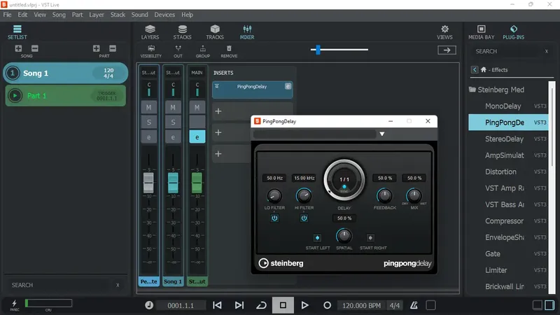Add insert in second empty slot
The width and height of the screenshot is (560, 315).
(x=218, y=132)
